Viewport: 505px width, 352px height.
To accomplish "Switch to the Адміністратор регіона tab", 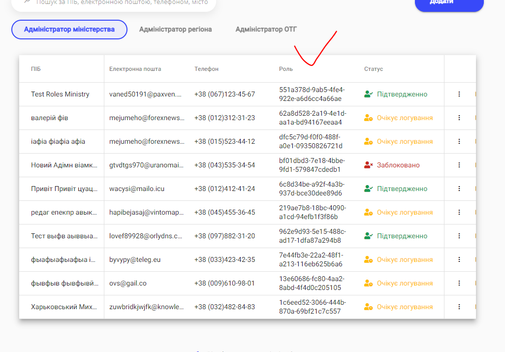I will tap(176, 29).
